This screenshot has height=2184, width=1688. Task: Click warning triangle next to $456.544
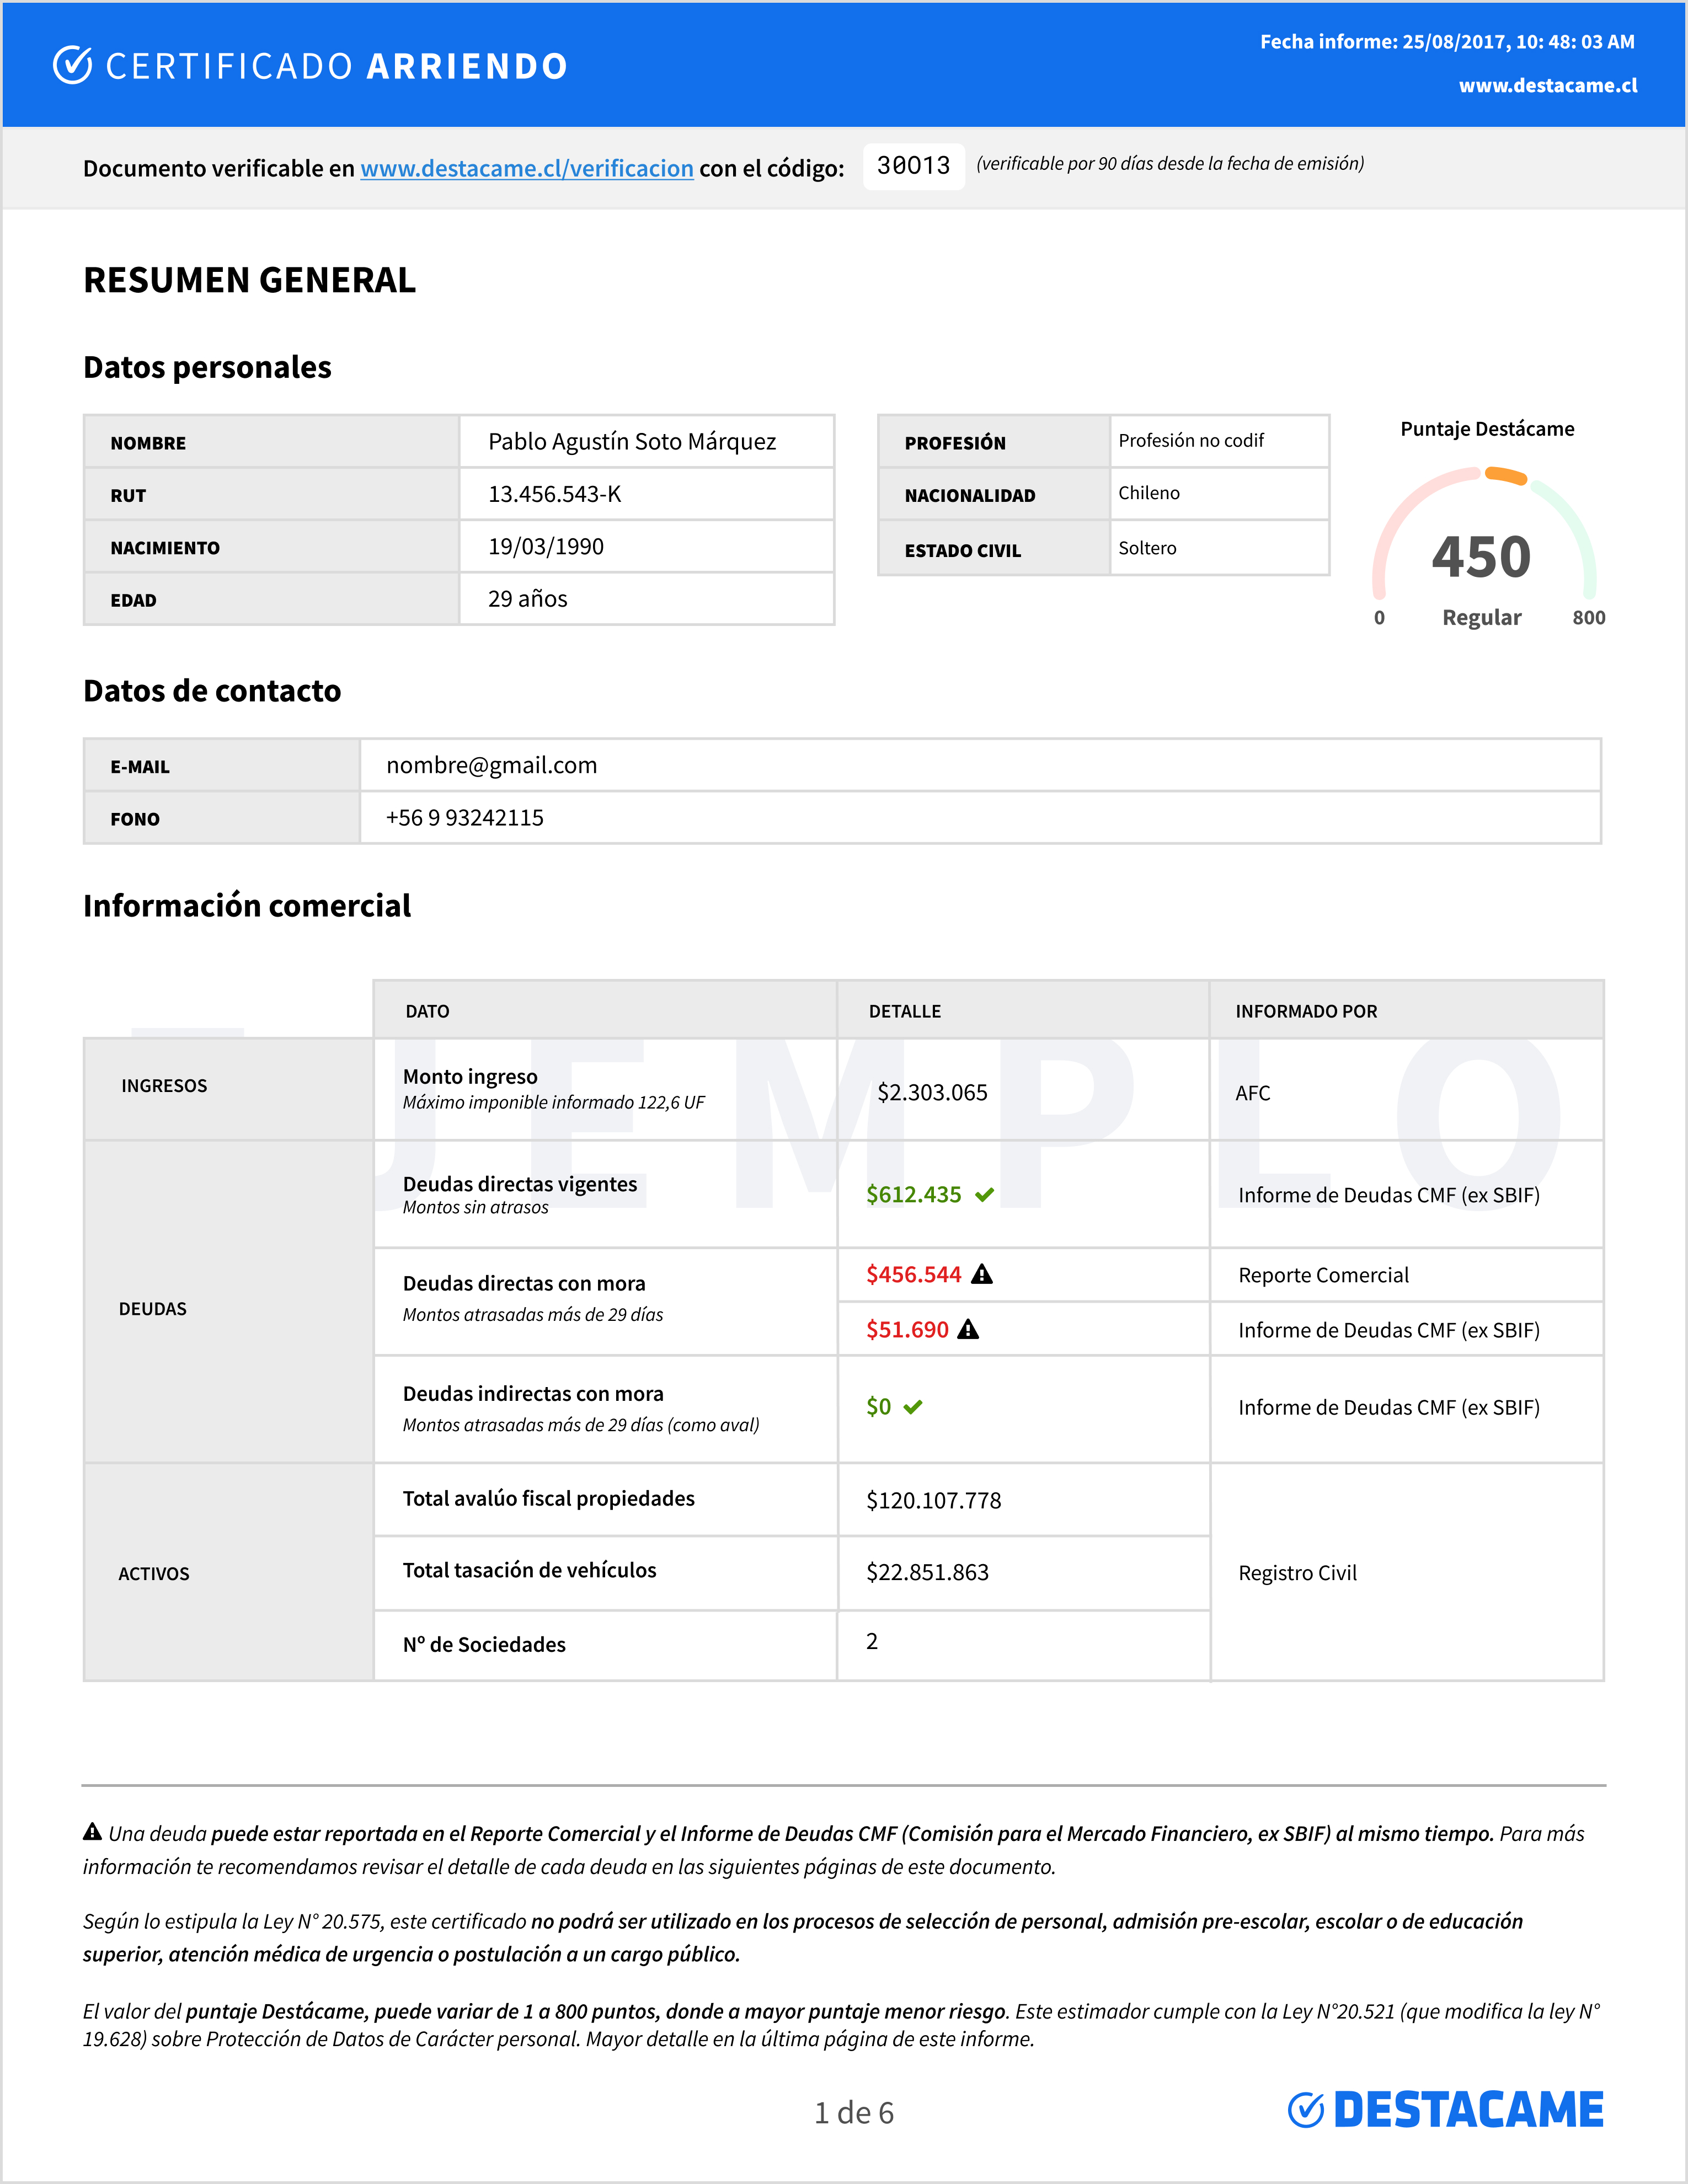click(x=982, y=1274)
